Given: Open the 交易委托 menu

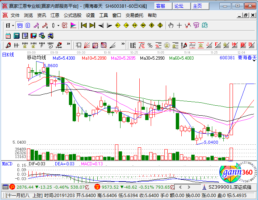Looking at the screenshot, I should point(135,15).
